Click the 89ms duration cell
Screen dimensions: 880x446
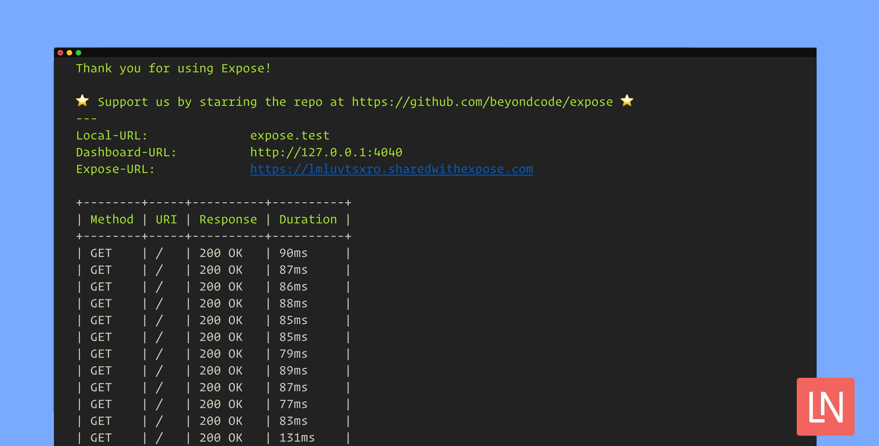[x=293, y=371]
